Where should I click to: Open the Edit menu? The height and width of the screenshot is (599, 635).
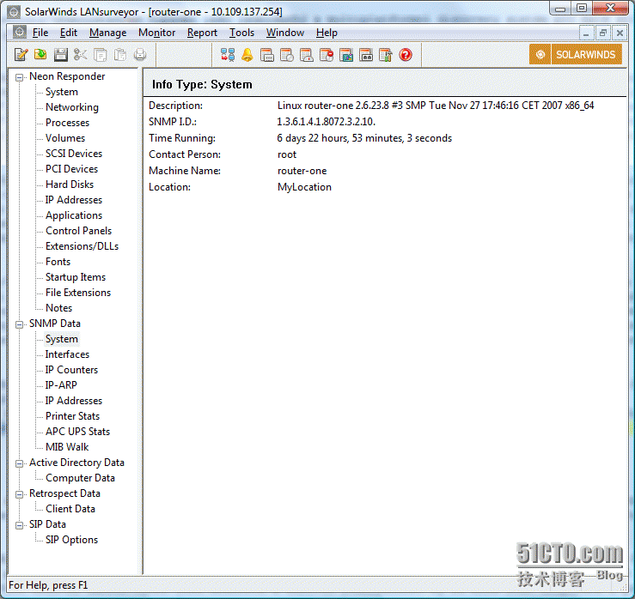click(x=69, y=33)
